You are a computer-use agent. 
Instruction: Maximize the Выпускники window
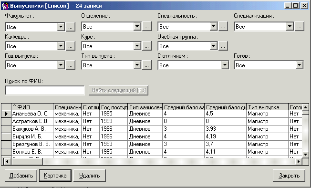pos(296,6)
